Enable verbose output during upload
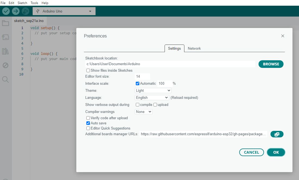 pyautogui.click(x=155, y=105)
